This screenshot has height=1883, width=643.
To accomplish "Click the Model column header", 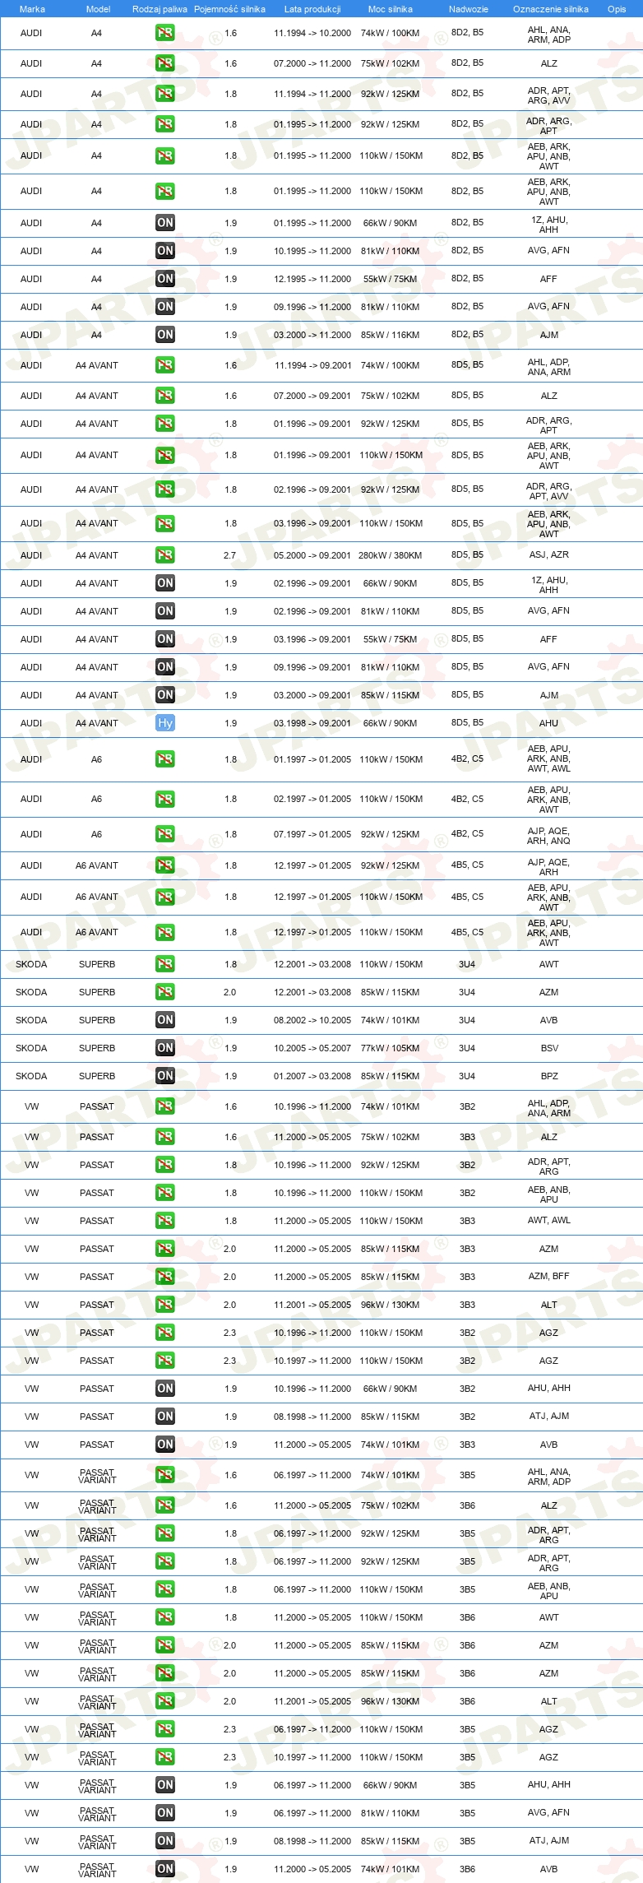I will click(x=98, y=9).
